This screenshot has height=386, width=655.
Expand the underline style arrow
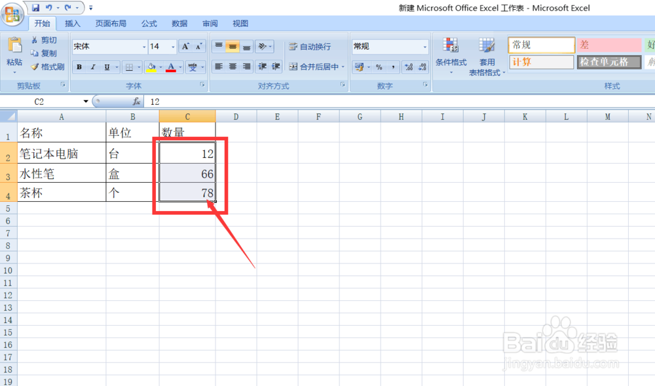coord(117,67)
